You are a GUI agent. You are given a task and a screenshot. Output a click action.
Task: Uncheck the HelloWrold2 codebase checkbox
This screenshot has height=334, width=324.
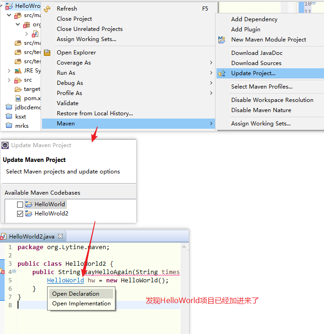point(20,214)
